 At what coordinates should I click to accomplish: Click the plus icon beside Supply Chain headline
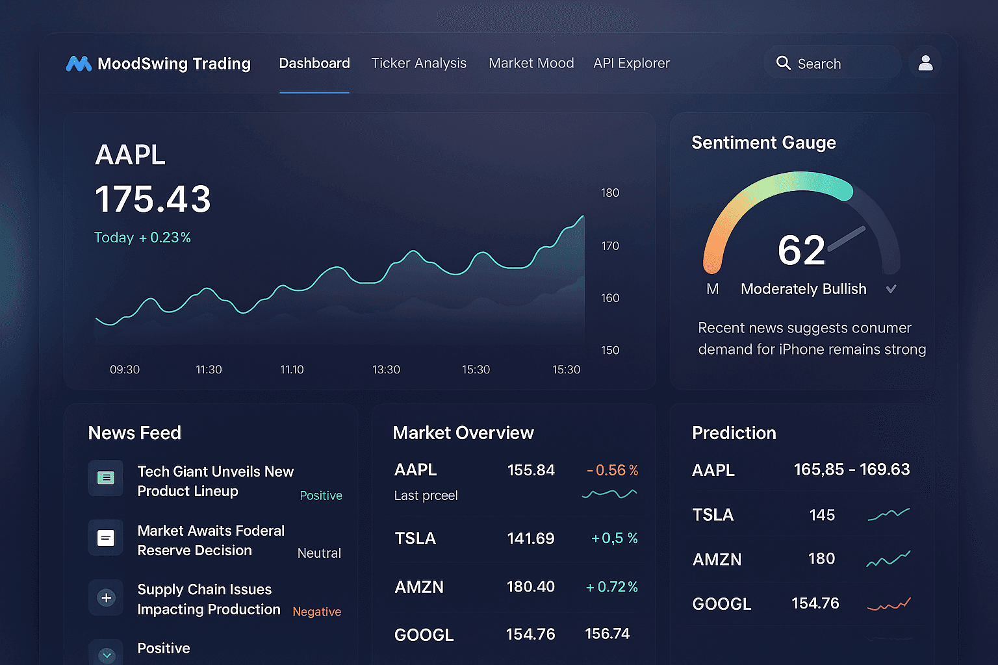106,597
